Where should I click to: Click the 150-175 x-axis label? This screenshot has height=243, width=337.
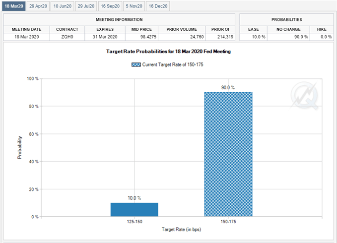(228, 222)
